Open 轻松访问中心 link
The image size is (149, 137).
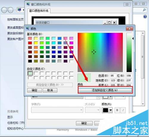(x=15, y=128)
